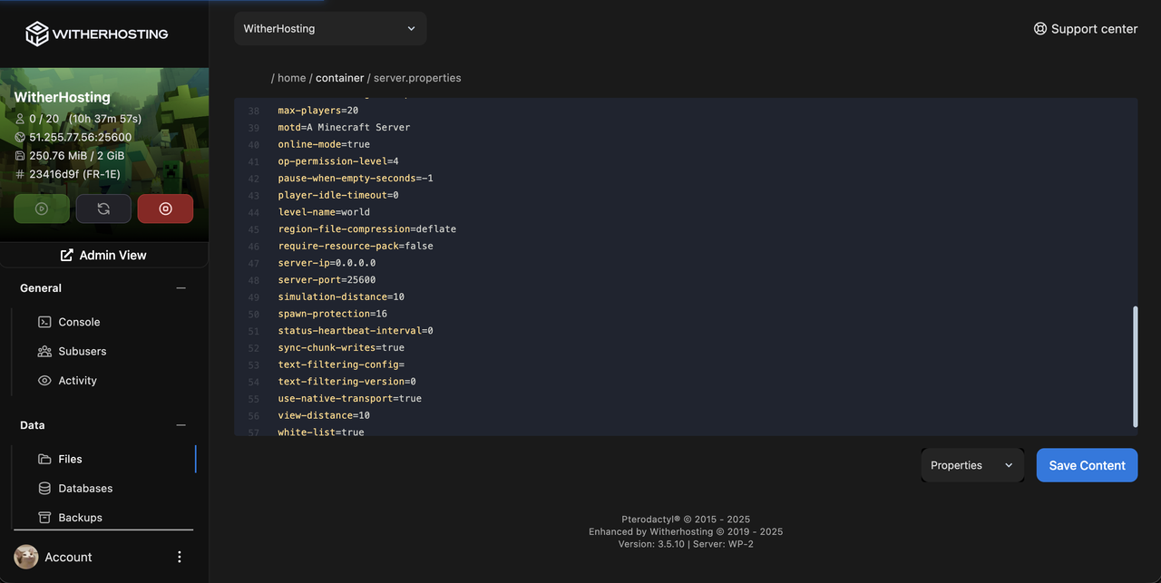The image size is (1161, 583).
Task: Place cursor on region-file-compression=deflate line
Action: [367, 228]
